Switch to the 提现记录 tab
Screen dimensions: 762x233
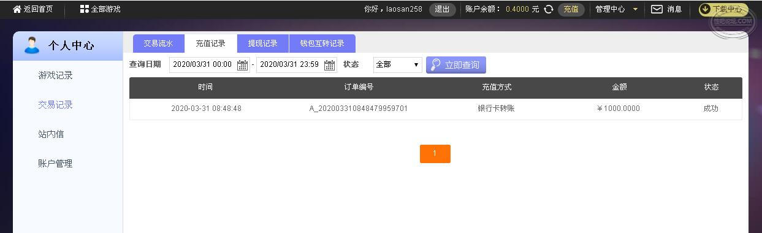(x=263, y=44)
